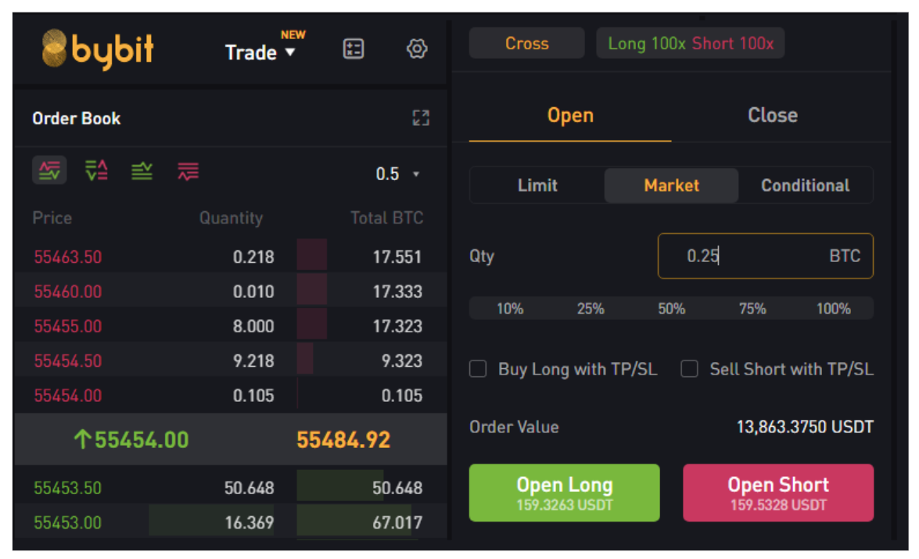Screen dimensions: 919x559
Task: Select the sorted order book view icon
Action: pos(96,170)
